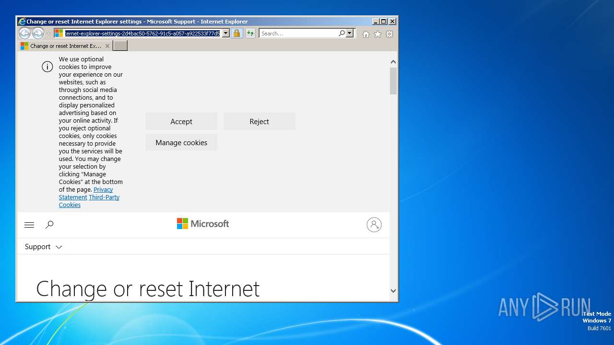Accept optional cookies
614x345 pixels.
tap(181, 121)
